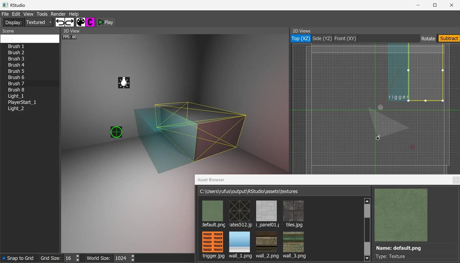Viewport: 460px width, 263px height.
Task: Toggle Top (XZ) view mode
Action: (x=301, y=38)
